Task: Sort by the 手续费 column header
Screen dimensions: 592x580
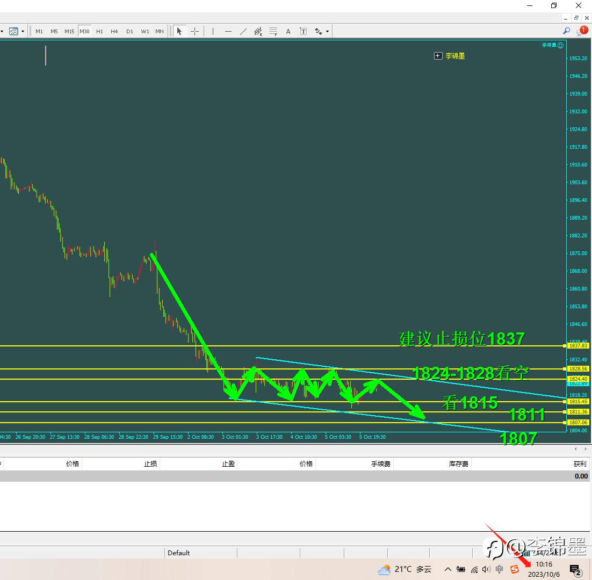Action: (380, 464)
